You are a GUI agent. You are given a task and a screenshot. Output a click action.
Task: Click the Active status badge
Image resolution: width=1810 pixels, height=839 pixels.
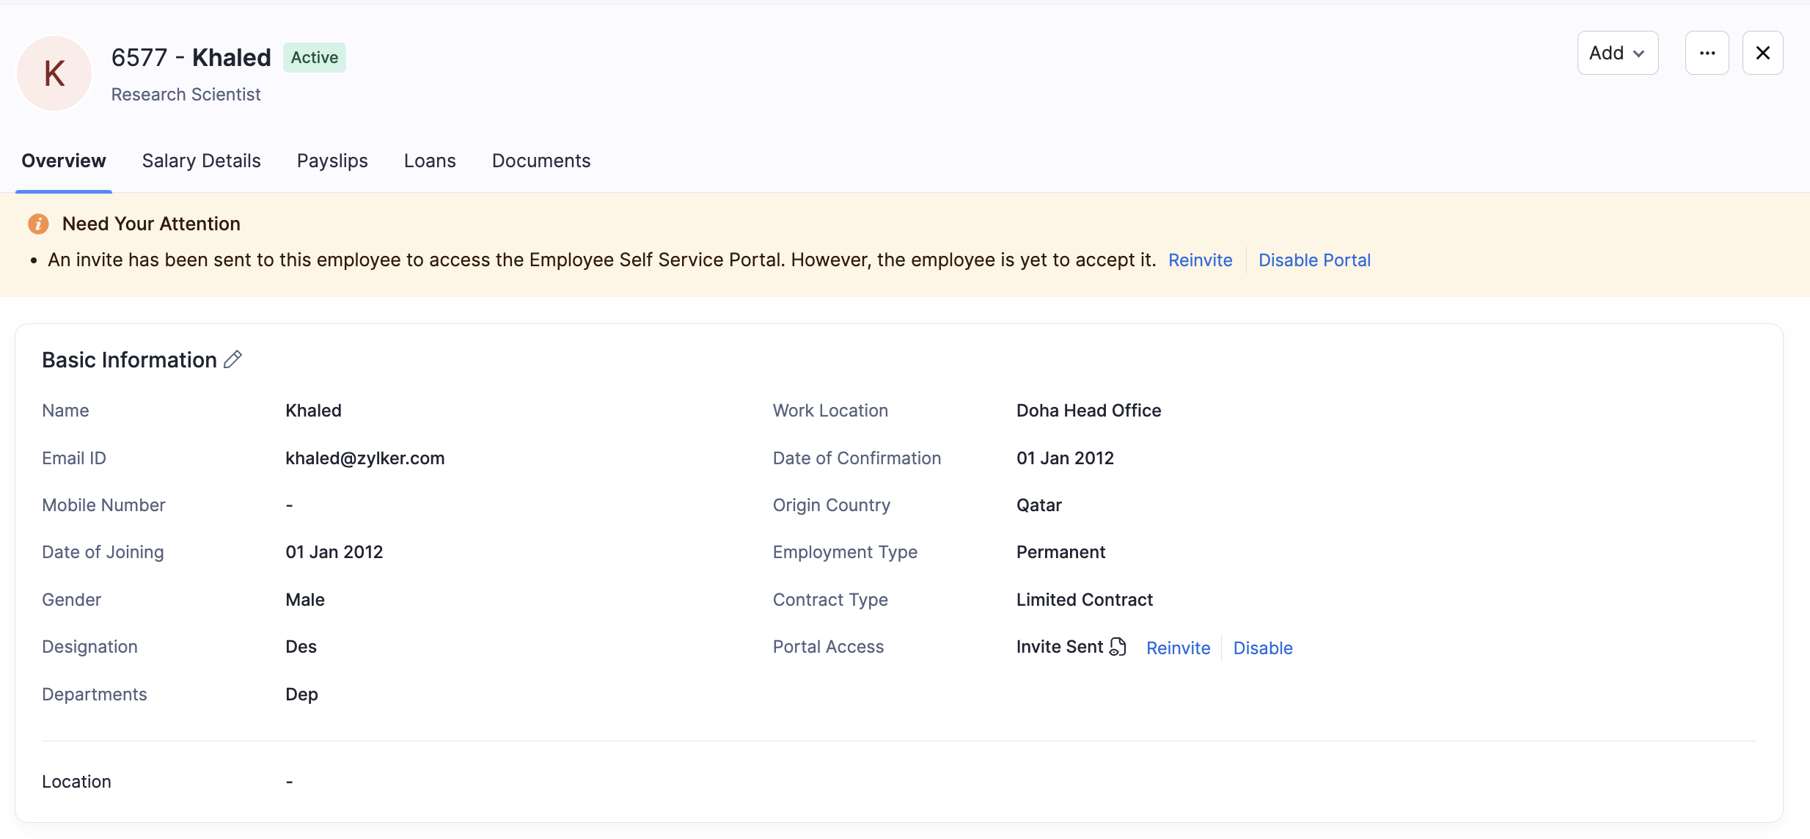click(314, 57)
